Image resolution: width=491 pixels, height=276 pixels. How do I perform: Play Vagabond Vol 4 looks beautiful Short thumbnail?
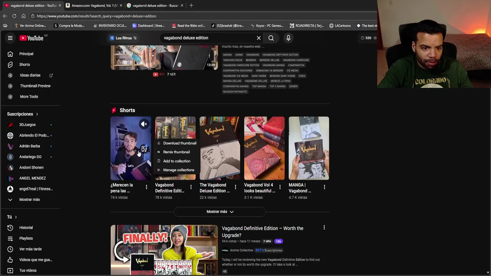pos(264,148)
